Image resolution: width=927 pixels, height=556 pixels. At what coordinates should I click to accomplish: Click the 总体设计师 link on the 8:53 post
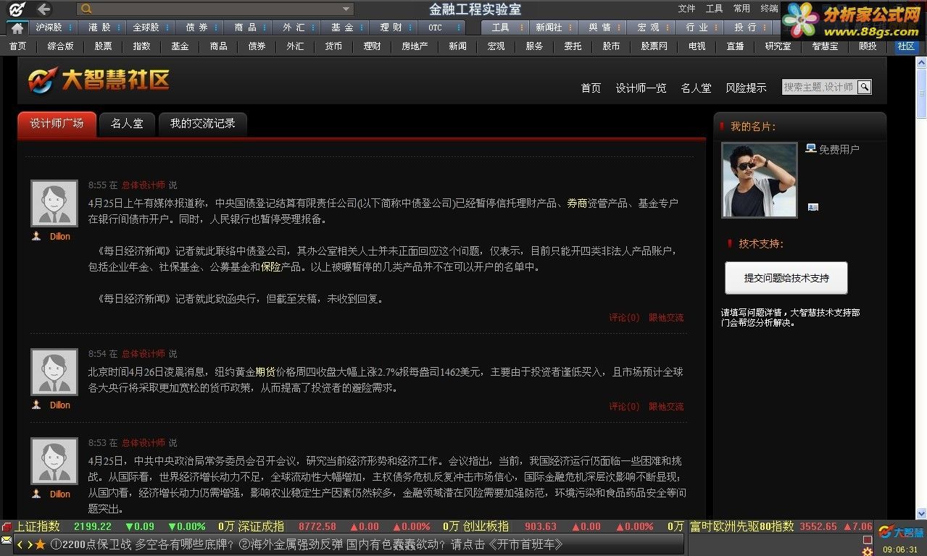click(143, 442)
